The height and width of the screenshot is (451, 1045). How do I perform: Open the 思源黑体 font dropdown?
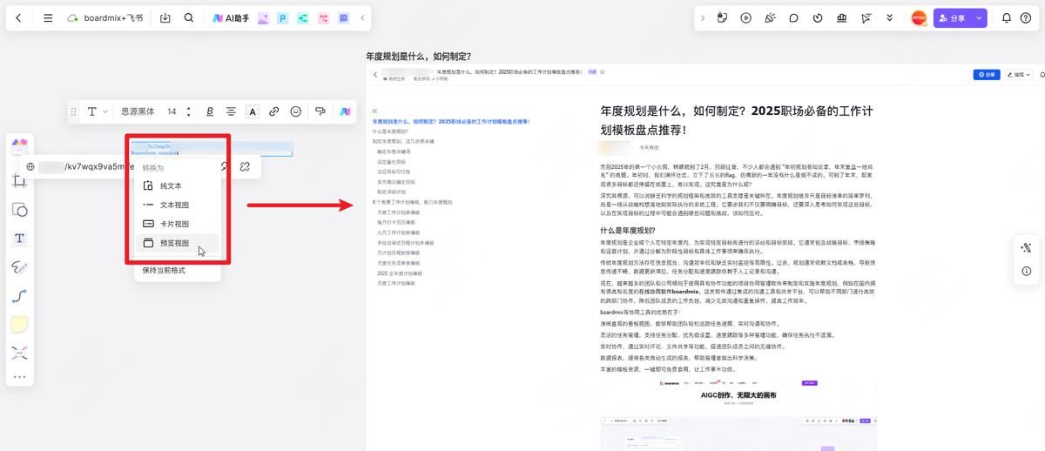point(138,111)
